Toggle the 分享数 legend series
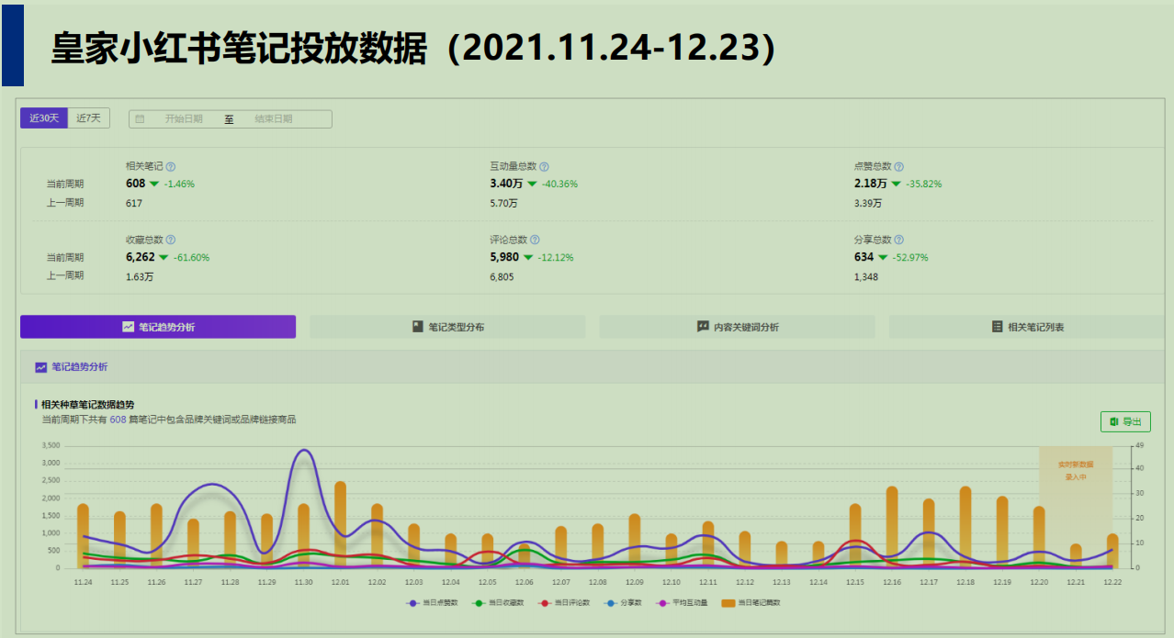The height and width of the screenshot is (638, 1174). 625,603
